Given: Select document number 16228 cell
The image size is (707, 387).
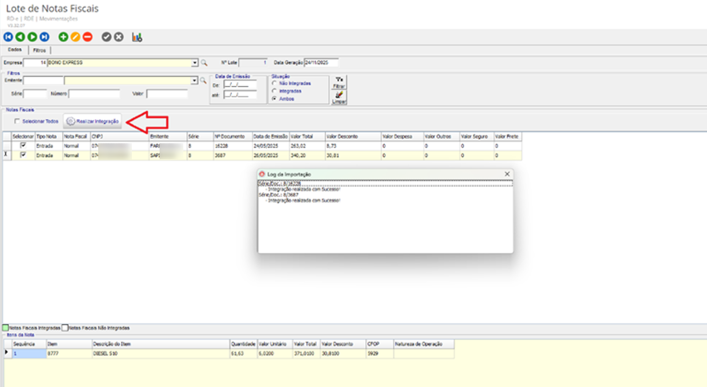Looking at the screenshot, I should tap(233, 146).
